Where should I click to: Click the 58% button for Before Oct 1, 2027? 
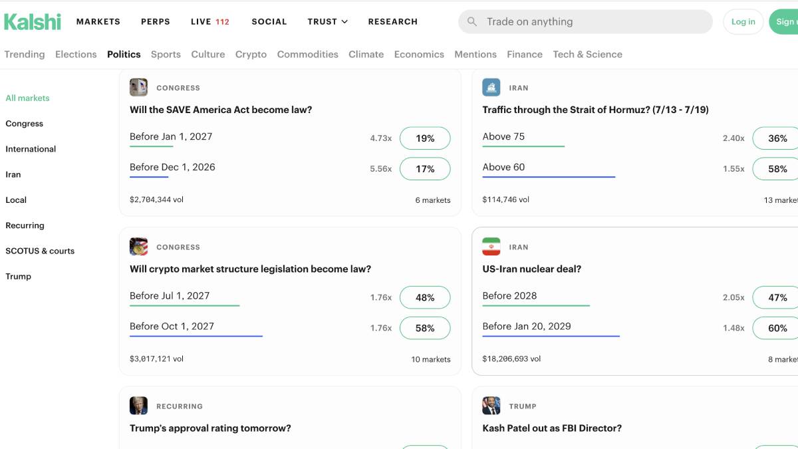(425, 328)
